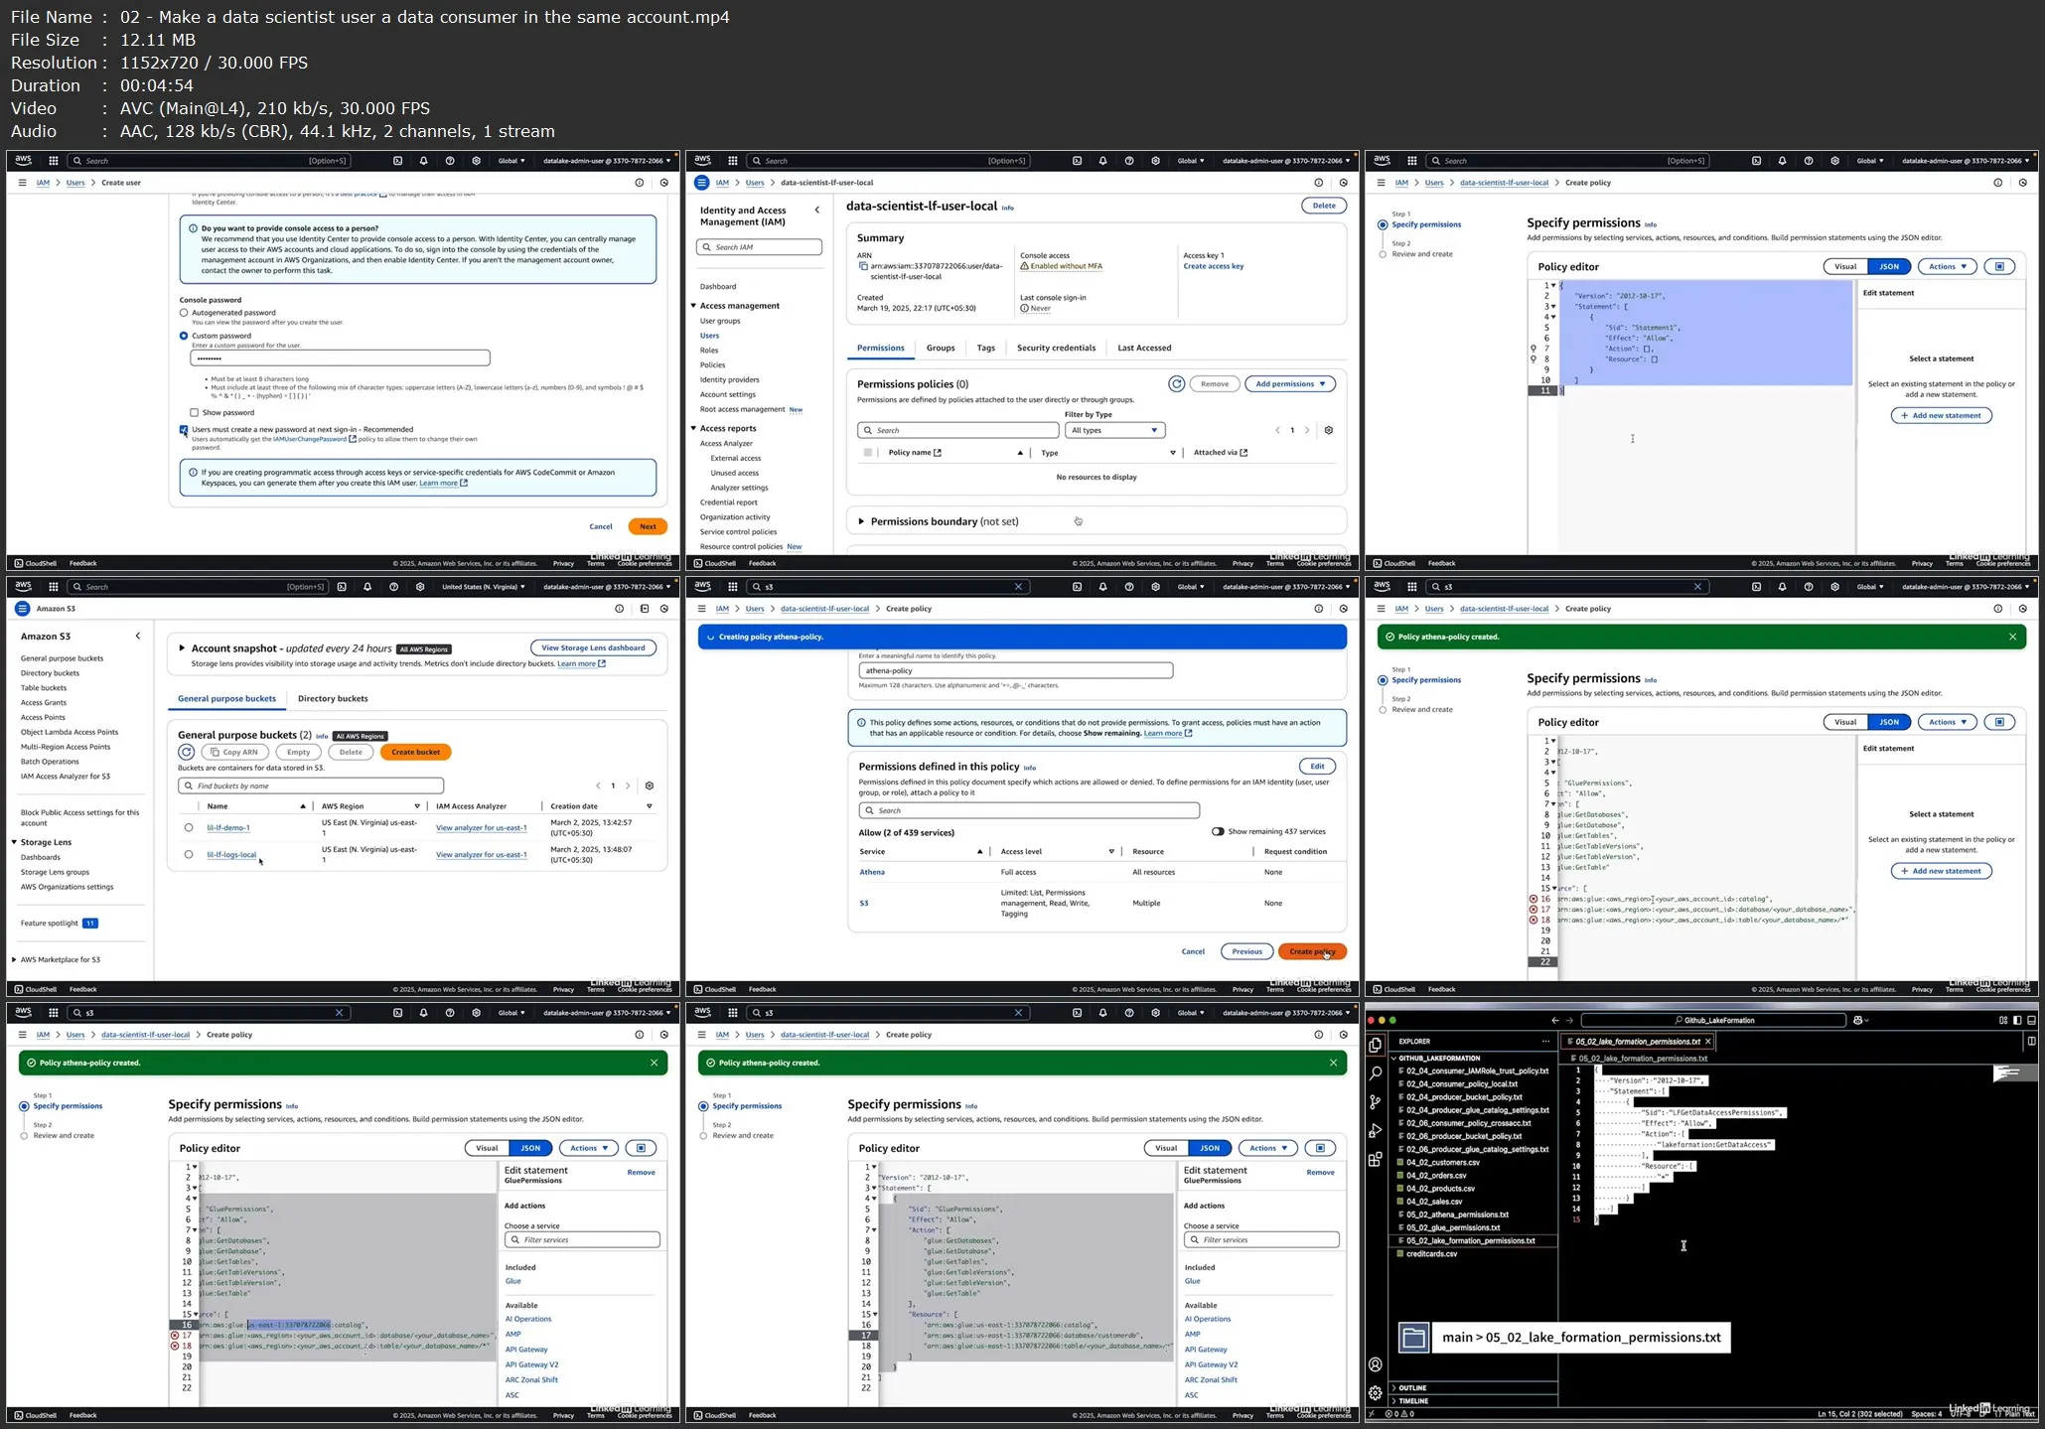The image size is (2045, 1429).
Task: Collapse the Access management nav section
Action: coord(693,306)
